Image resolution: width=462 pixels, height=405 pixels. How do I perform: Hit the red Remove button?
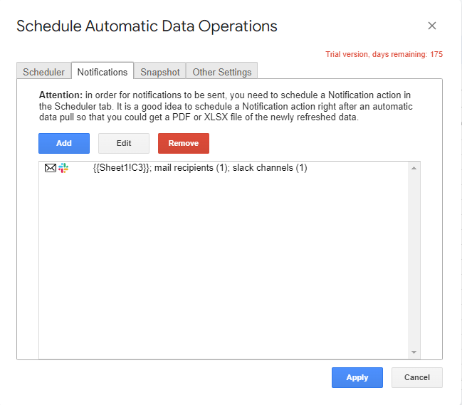[184, 143]
